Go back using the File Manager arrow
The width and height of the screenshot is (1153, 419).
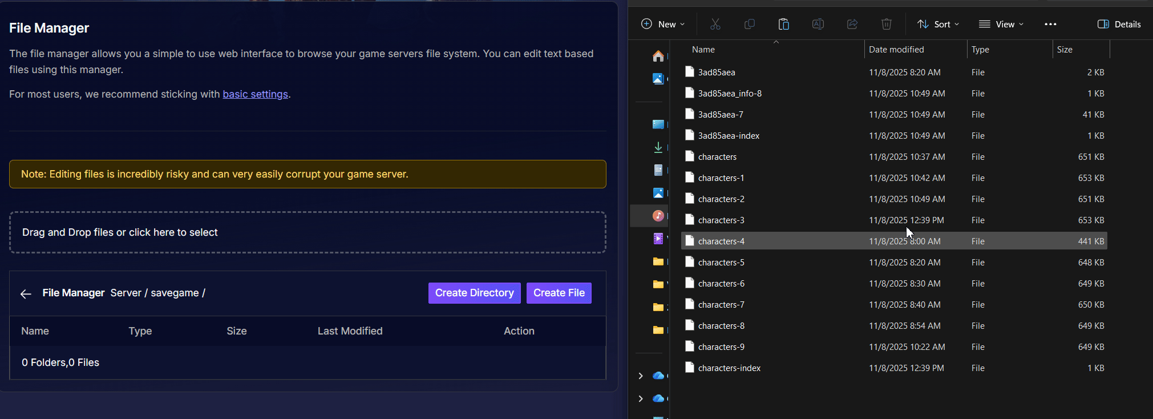(26, 293)
